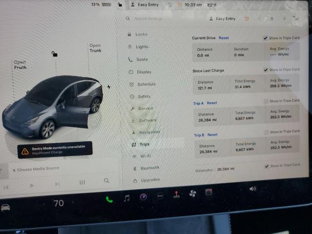Tap the 10:33 am clock
312x234 pixels.
[x=193, y=5]
